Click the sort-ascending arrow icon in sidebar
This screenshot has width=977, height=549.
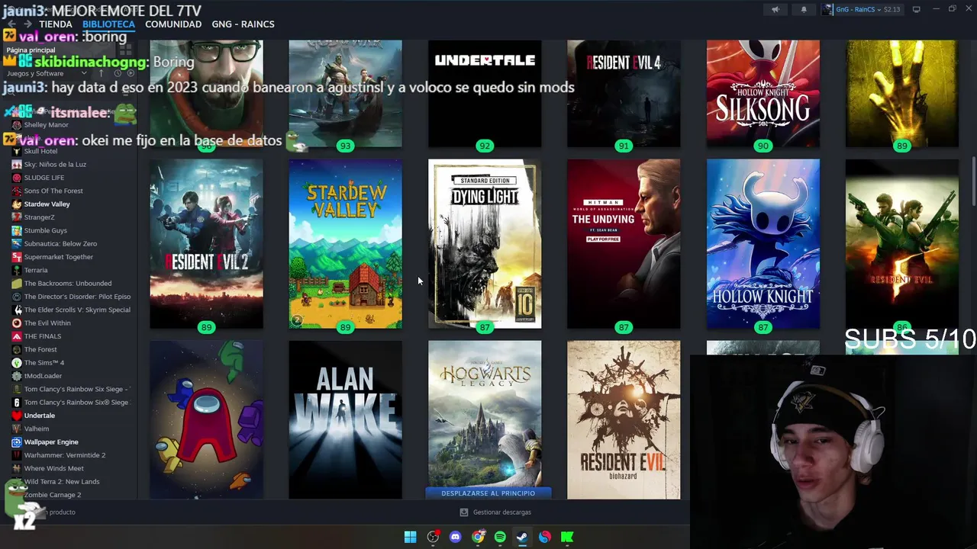coord(103,73)
